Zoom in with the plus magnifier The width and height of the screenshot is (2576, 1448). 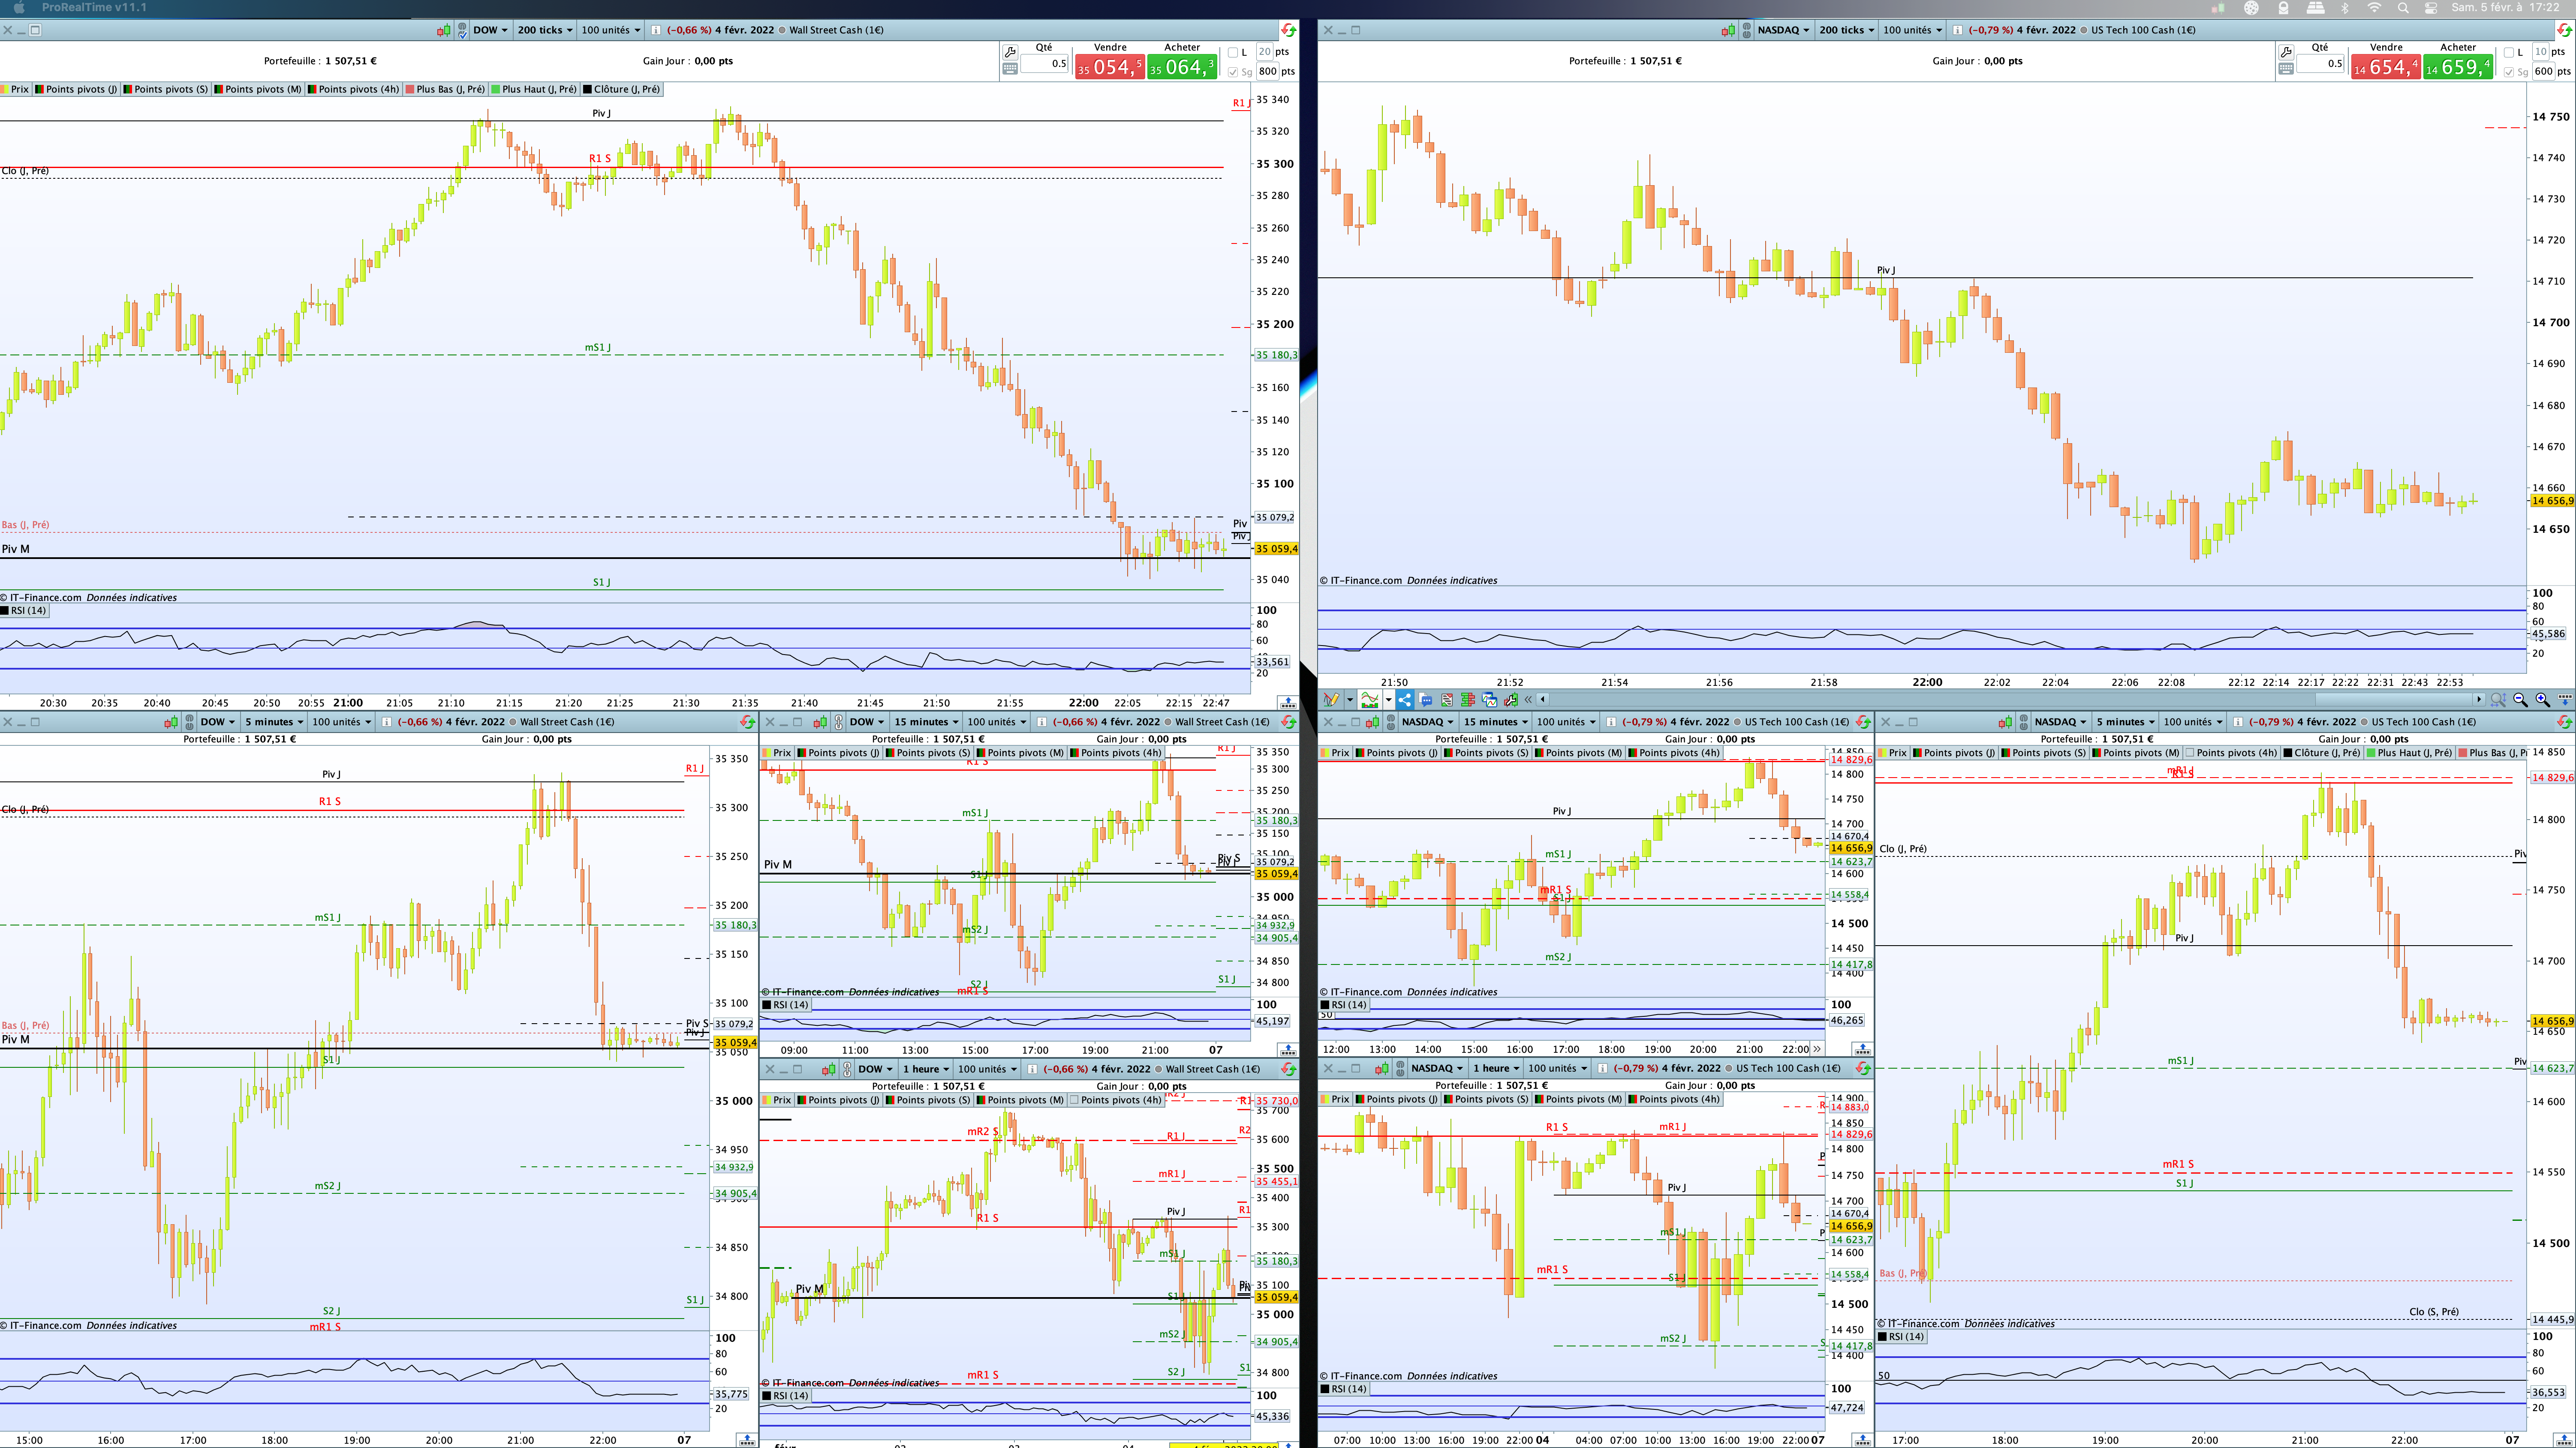point(2542,700)
